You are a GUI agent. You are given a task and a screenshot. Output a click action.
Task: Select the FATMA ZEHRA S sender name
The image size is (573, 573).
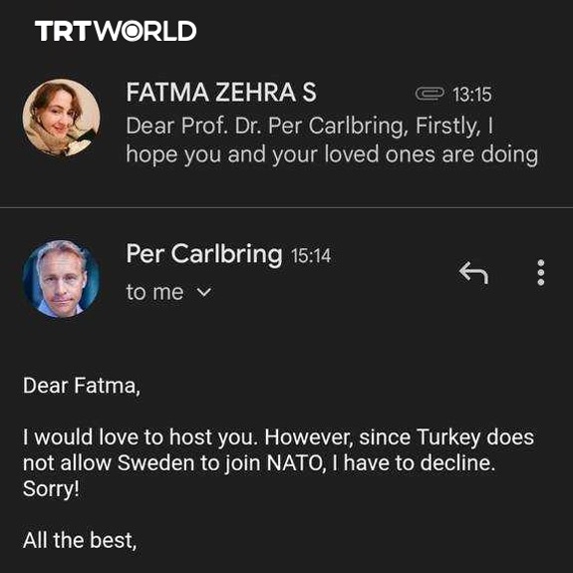coord(221,92)
